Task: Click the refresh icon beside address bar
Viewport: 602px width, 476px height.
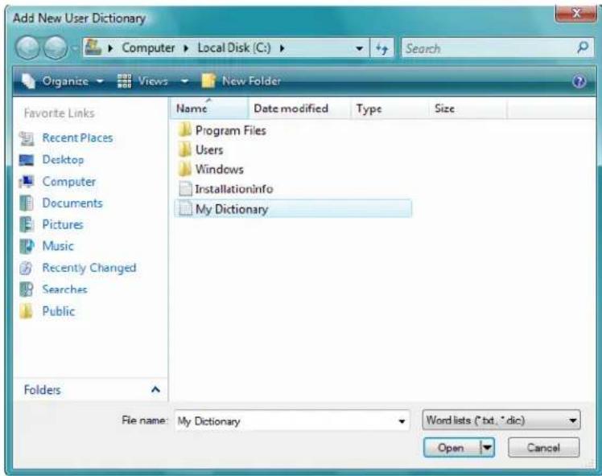Action: [x=382, y=48]
